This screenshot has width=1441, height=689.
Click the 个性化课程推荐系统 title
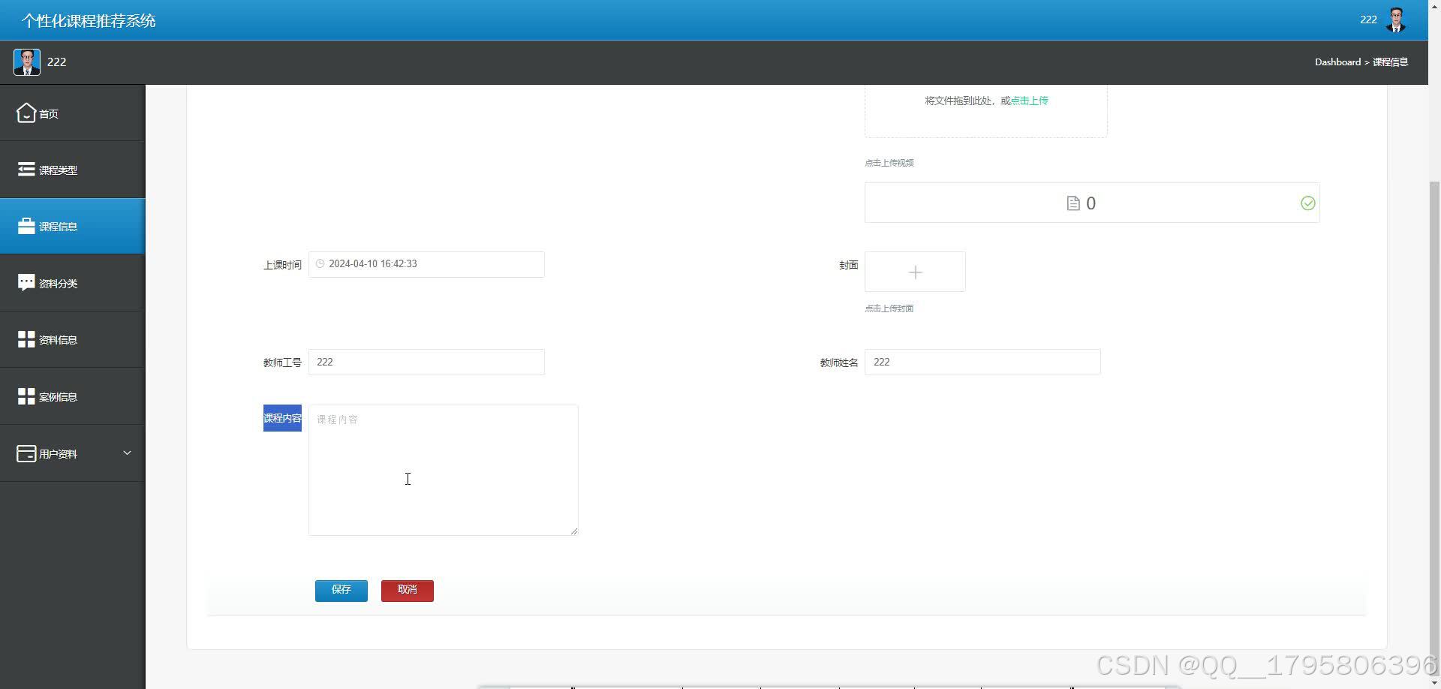coord(89,21)
